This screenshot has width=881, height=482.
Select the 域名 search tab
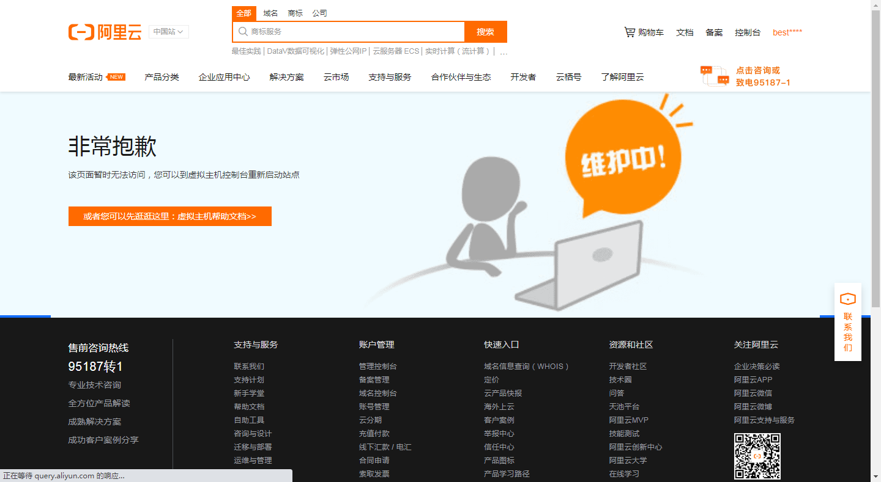tap(270, 13)
